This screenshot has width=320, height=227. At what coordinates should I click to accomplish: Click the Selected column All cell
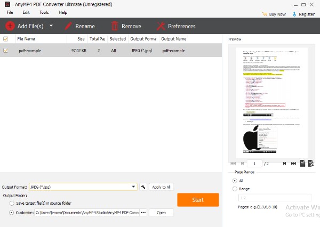pos(114,51)
